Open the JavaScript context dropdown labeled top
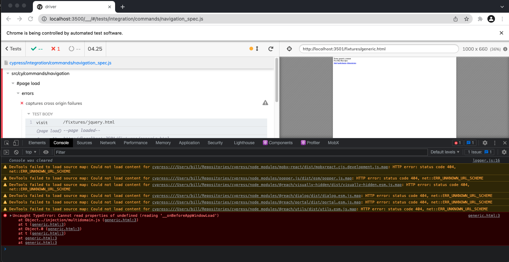This screenshot has width=509, height=262. coord(30,152)
